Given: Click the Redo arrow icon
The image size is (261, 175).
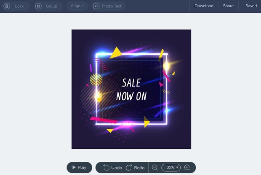Looking at the screenshot, I should click(x=129, y=167).
